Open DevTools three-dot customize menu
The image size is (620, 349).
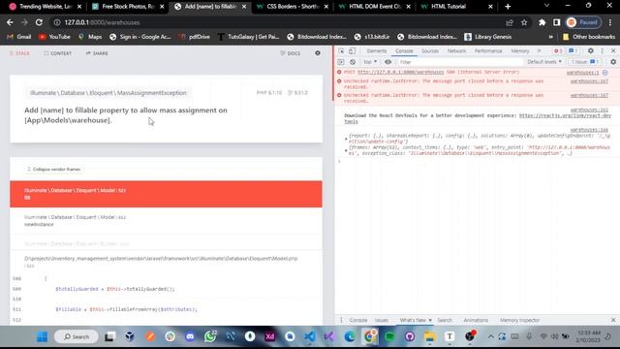[603, 51]
